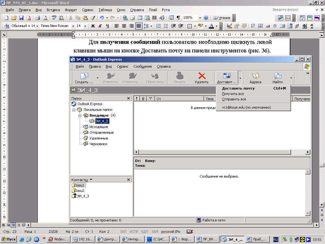Viewport: 325px width, 244px height.
Task: Open the Font Color 'A' swatch
Action: point(211,26)
